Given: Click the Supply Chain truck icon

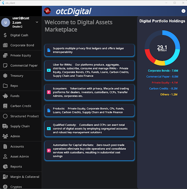Looking at the screenshot, I should point(5,126).
